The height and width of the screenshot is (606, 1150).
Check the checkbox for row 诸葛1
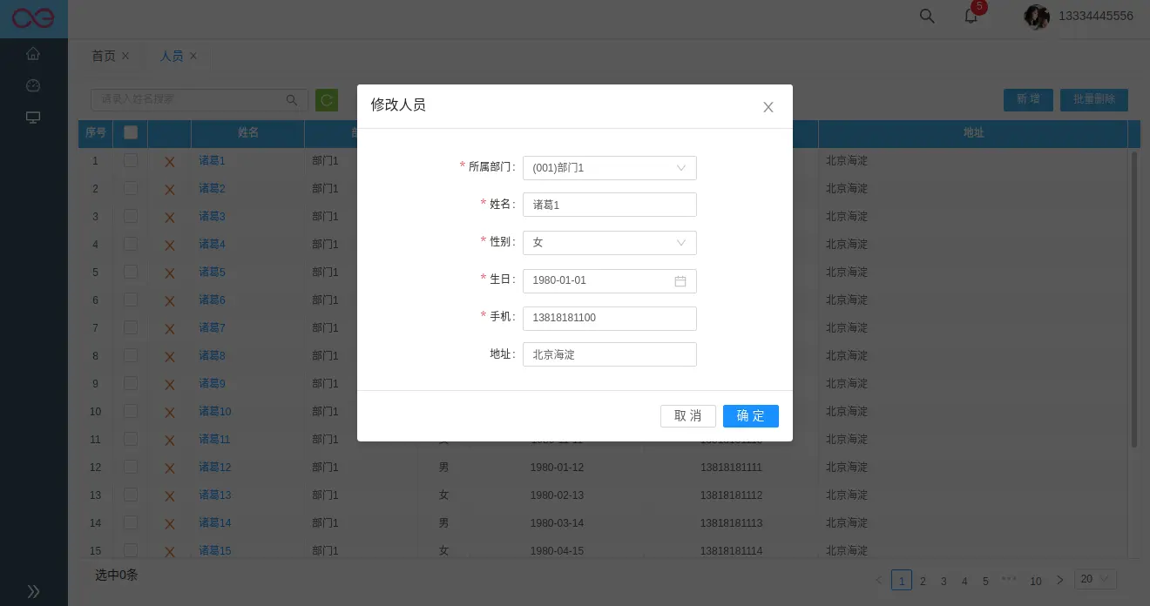point(131,160)
